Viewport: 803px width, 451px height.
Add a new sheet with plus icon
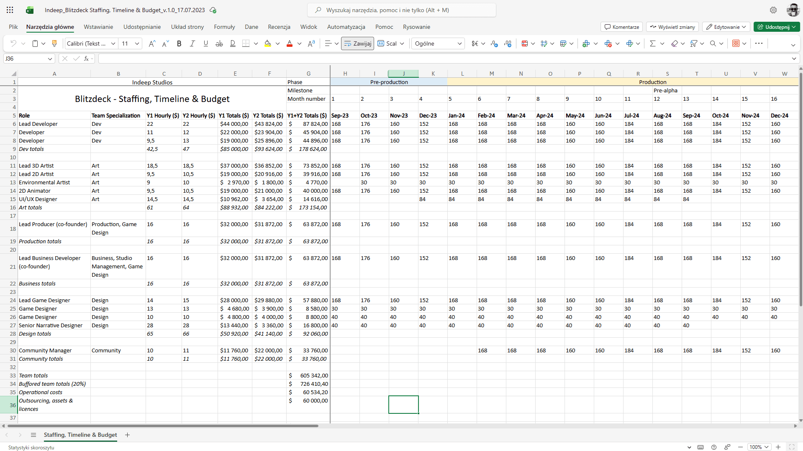tap(127, 435)
